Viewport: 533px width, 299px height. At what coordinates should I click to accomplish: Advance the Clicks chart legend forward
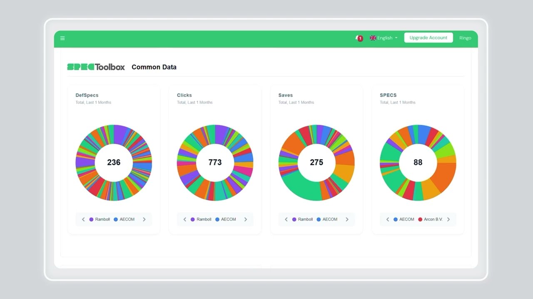point(246,219)
